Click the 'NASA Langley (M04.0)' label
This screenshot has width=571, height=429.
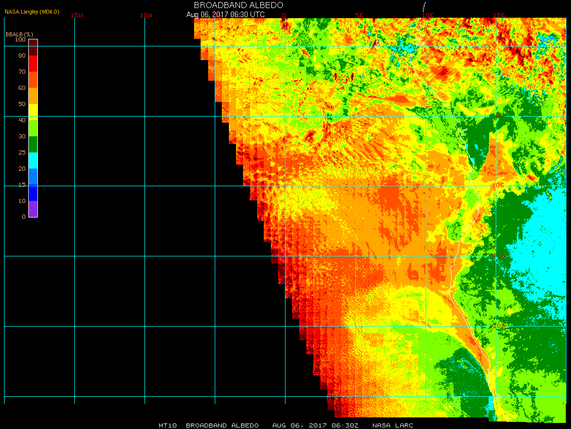point(32,12)
